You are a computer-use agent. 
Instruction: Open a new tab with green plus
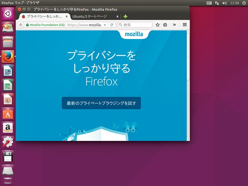point(126,16)
